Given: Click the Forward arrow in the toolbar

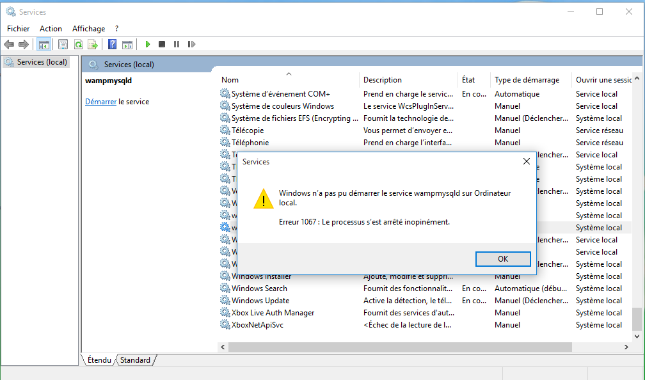Looking at the screenshot, I should click(24, 44).
